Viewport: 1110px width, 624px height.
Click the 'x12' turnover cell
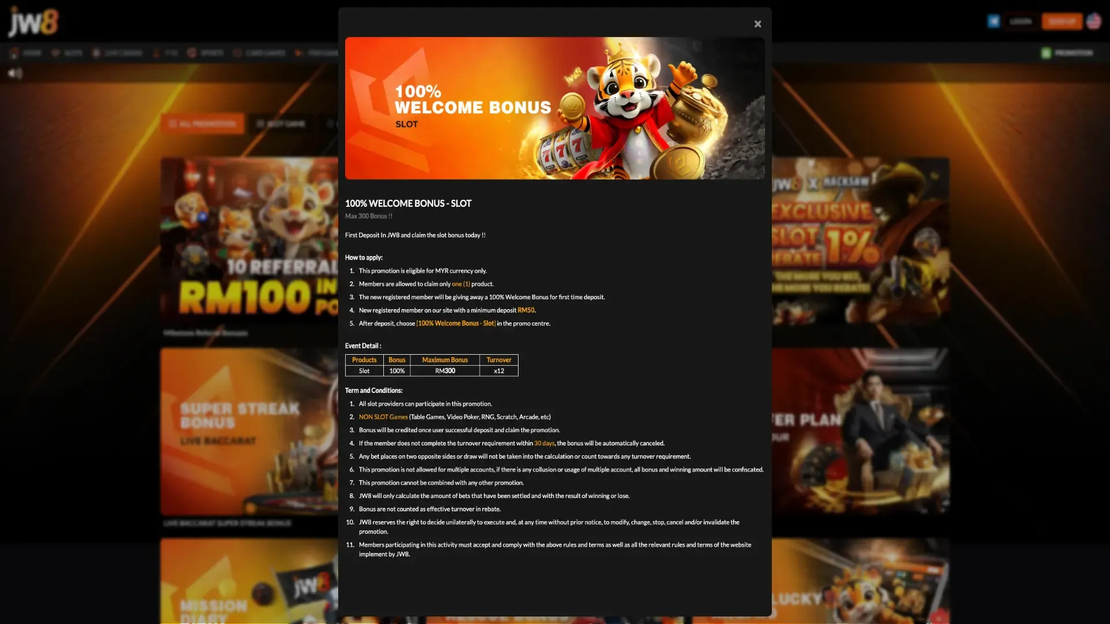pyautogui.click(x=499, y=371)
